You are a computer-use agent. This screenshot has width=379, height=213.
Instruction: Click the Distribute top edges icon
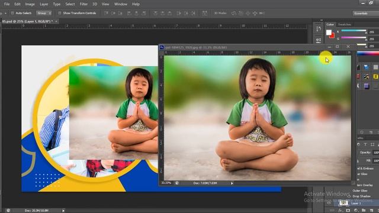pos(155,13)
